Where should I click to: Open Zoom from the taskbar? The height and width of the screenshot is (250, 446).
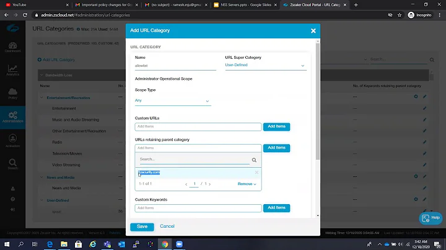(179, 244)
